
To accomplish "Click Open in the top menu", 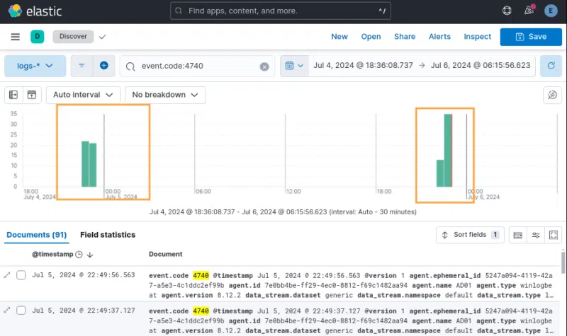I will coord(371,37).
